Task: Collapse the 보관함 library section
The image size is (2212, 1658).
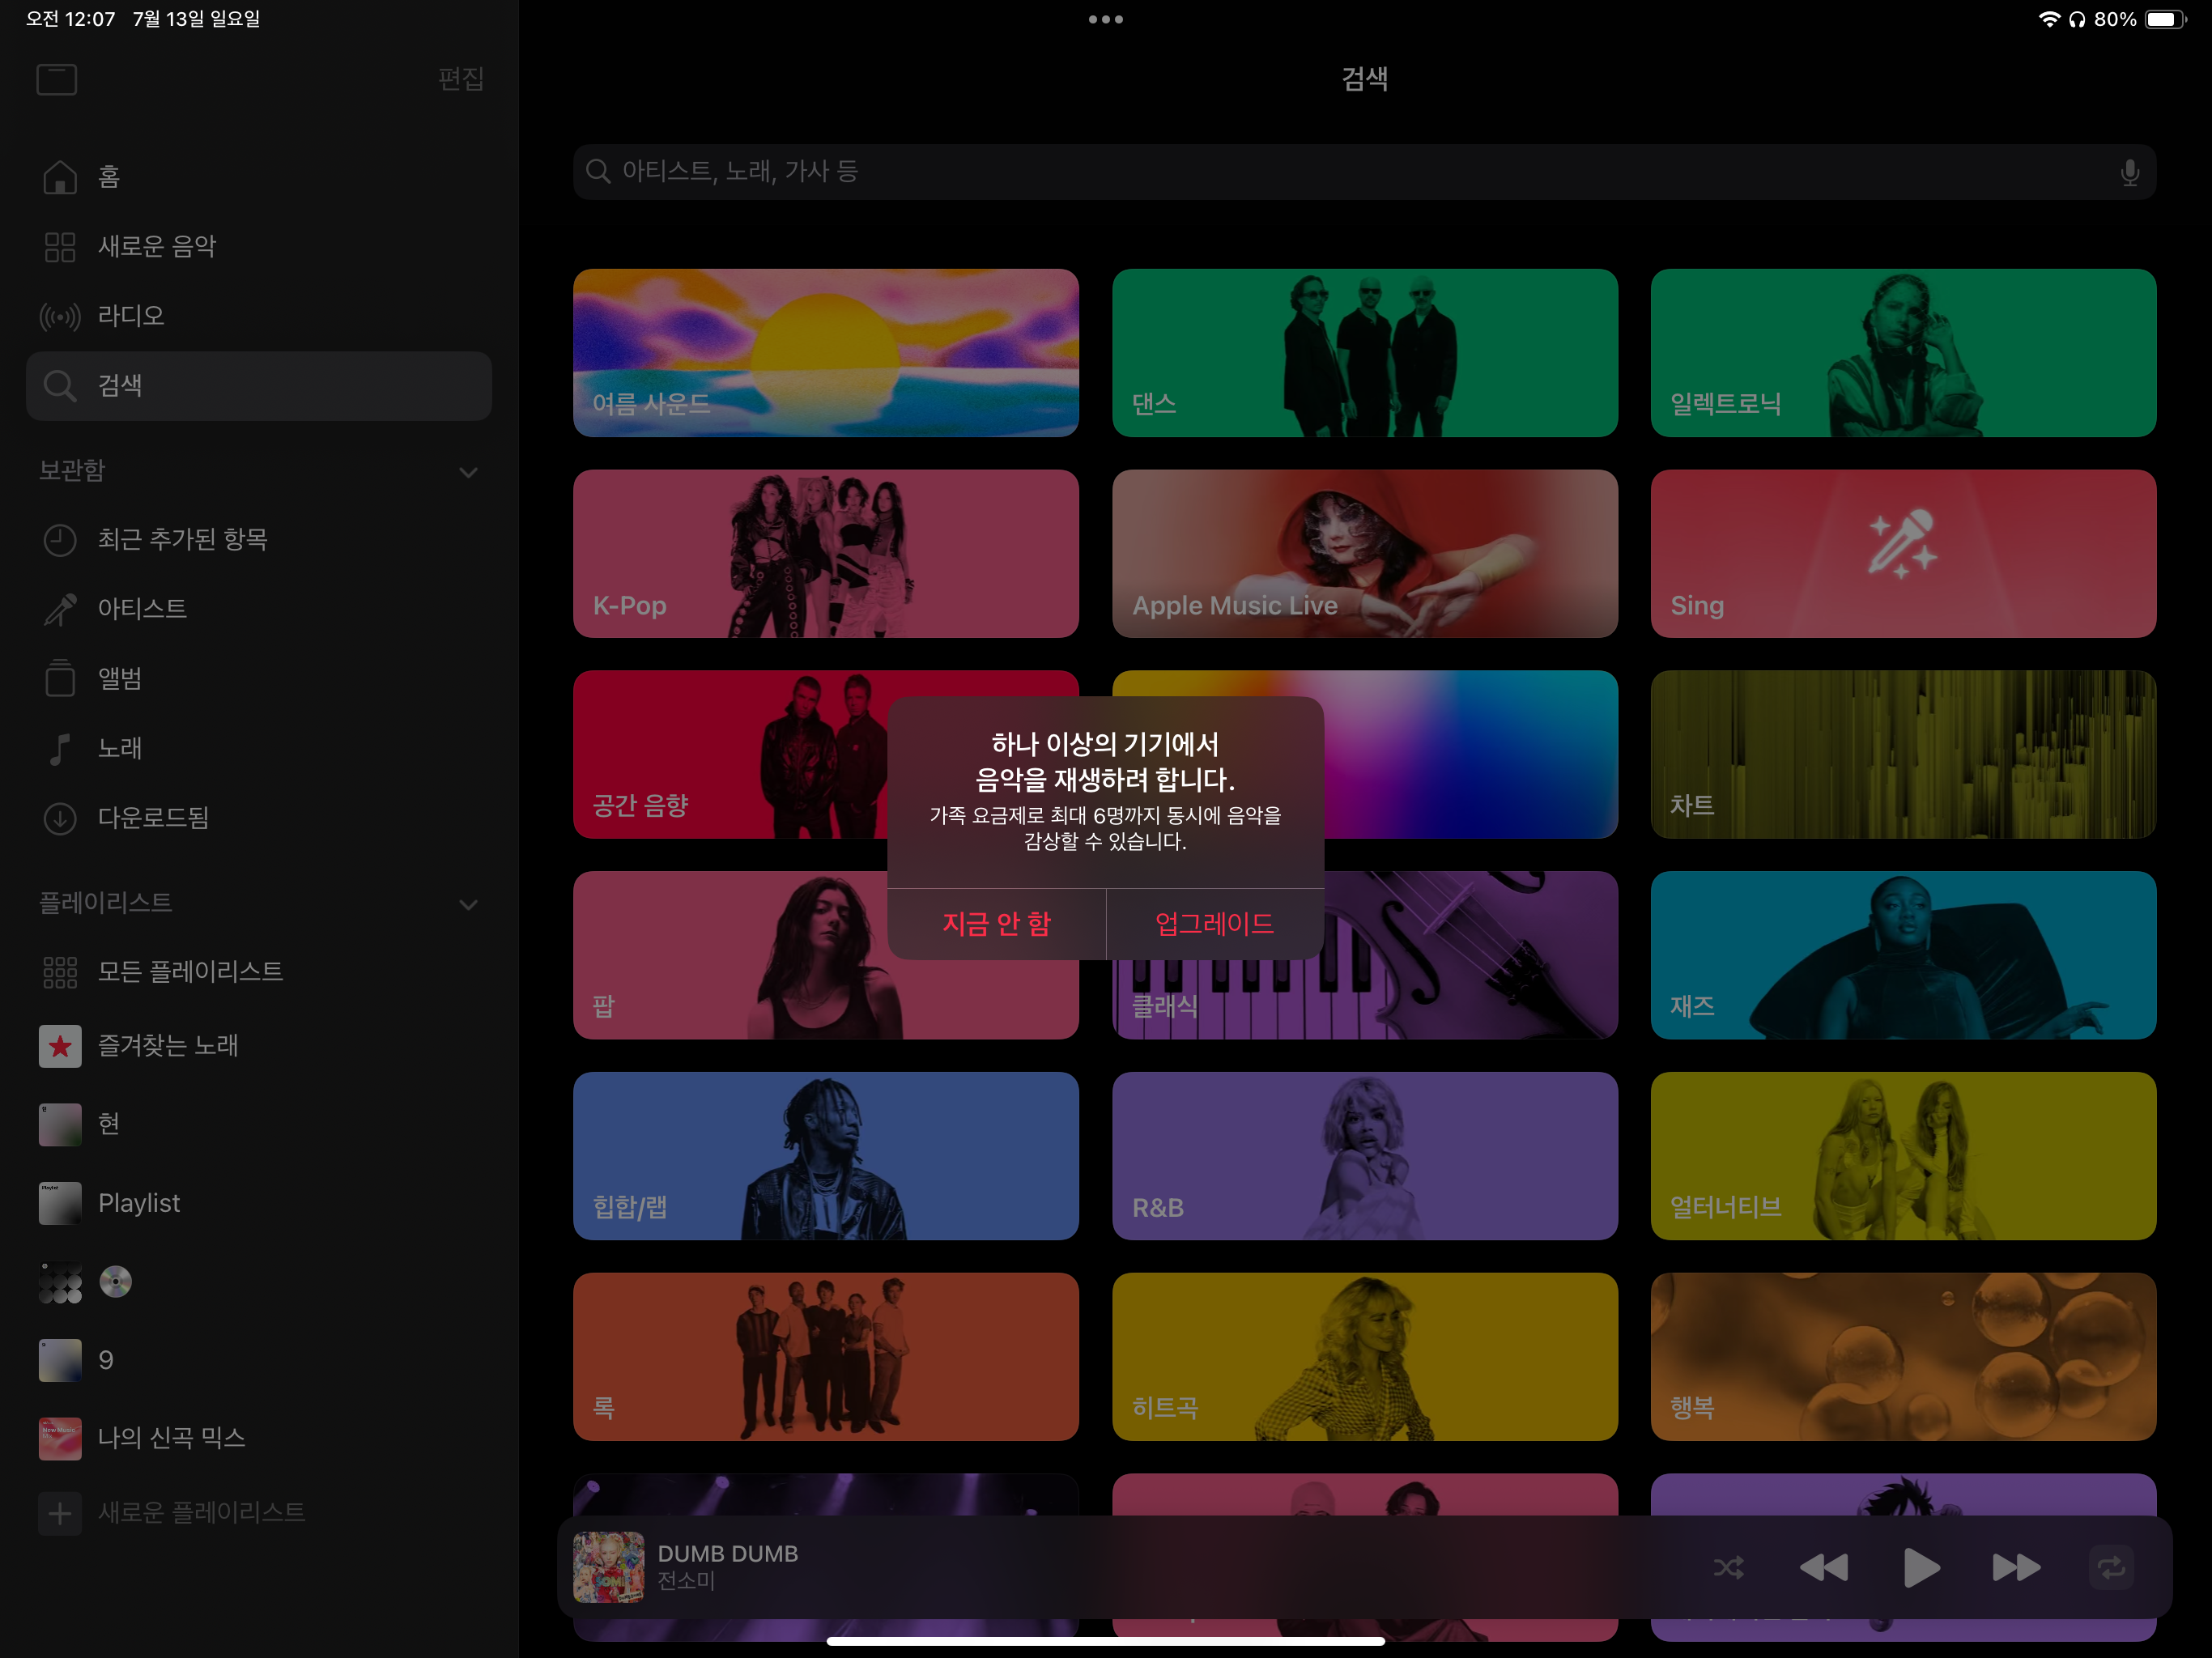Action: coord(468,472)
